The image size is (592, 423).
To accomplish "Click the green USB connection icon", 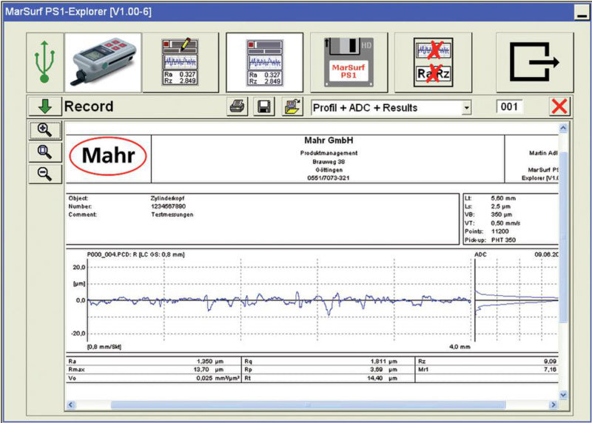I will point(44,61).
